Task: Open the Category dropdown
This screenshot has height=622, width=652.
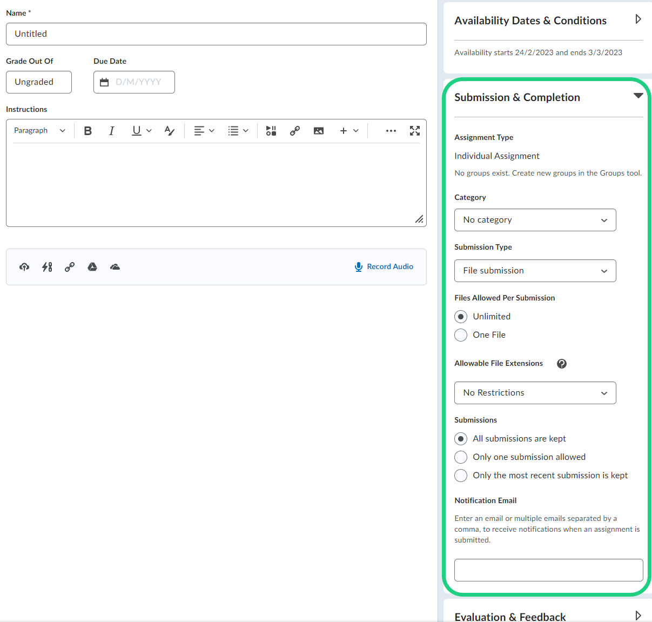Action: tap(535, 220)
